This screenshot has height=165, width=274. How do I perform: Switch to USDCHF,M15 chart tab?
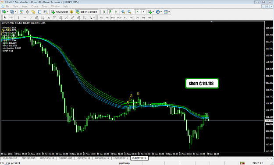click(47, 158)
